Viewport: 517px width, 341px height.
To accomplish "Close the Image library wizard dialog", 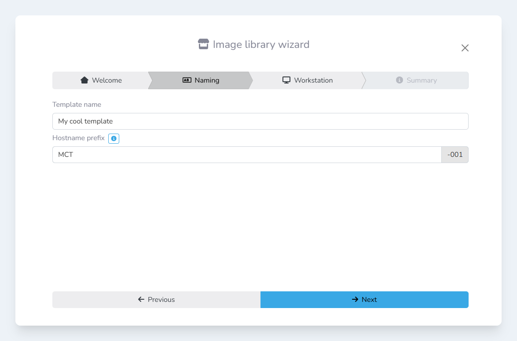I will [465, 48].
